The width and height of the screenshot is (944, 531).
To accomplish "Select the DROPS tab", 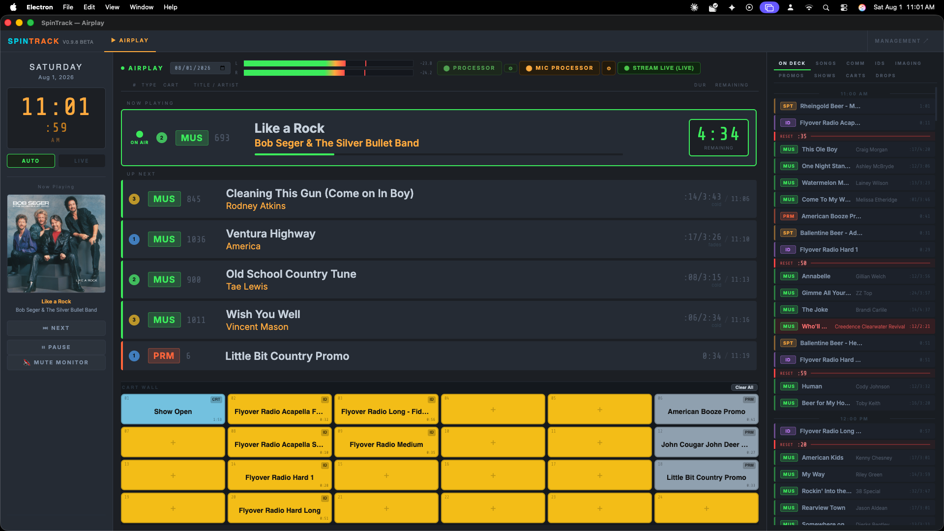I will click(885, 76).
